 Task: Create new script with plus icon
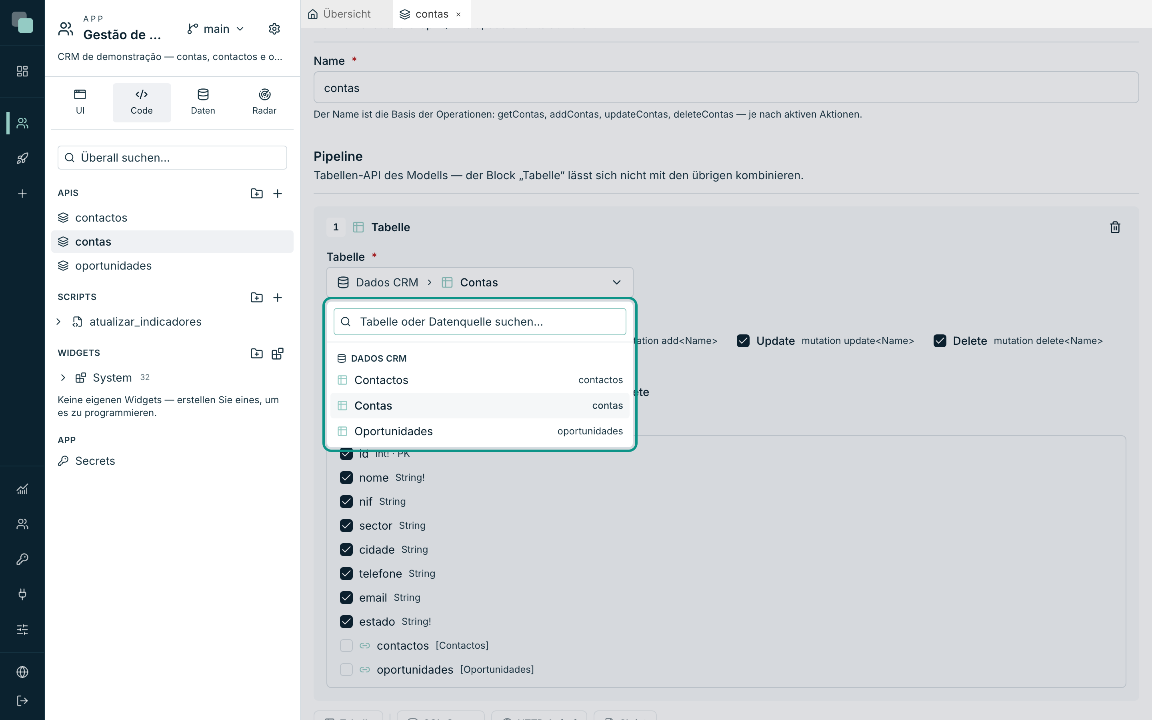[278, 297]
